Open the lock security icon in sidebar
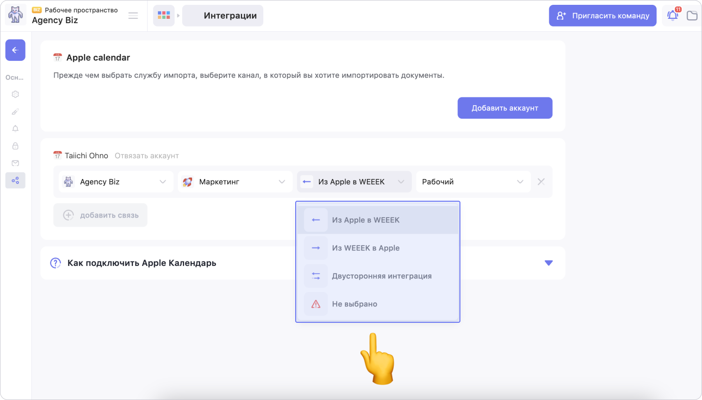The width and height of the screenshot is (702, 400). point(15,146)
